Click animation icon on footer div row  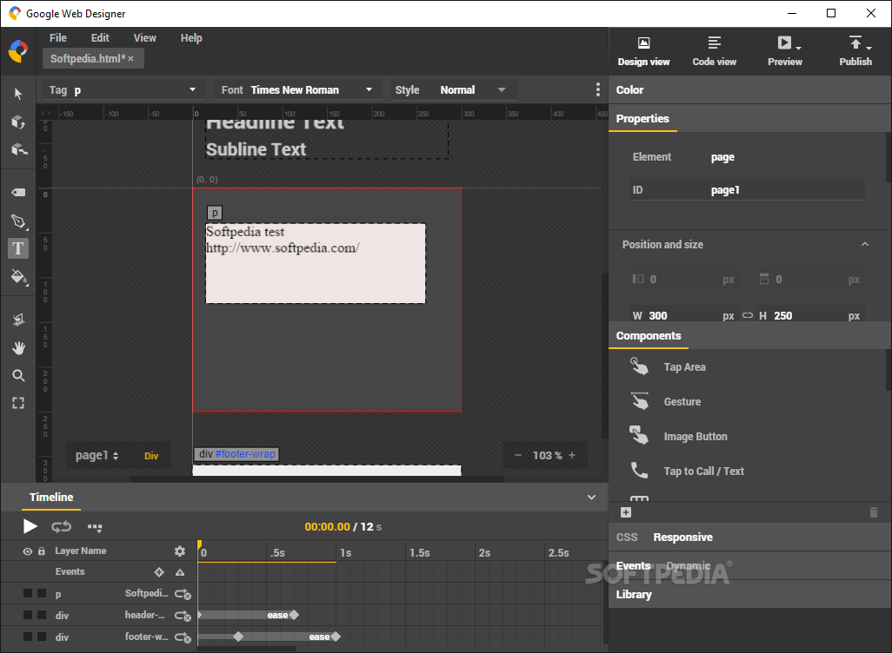pyautogui.click(x=183, y=637)
